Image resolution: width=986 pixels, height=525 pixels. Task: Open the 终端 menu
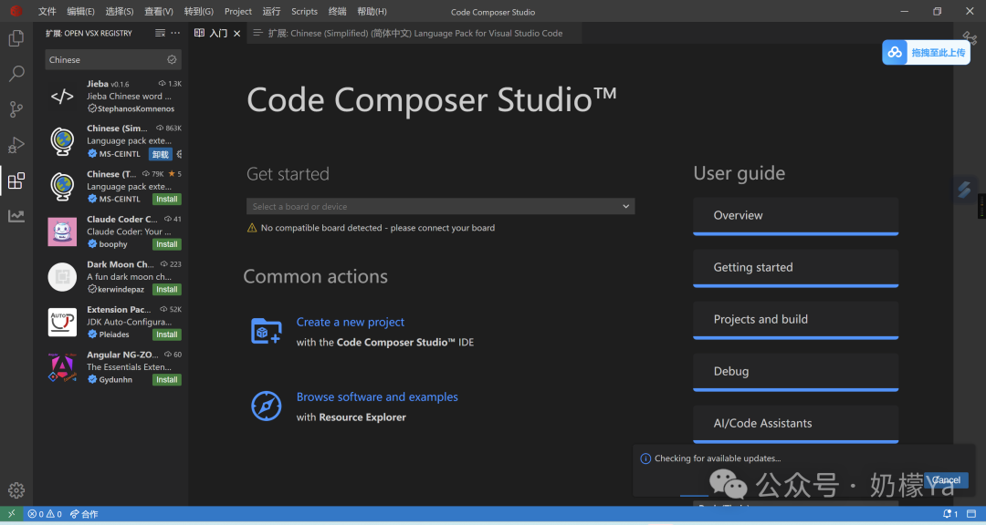pos(337,11)
